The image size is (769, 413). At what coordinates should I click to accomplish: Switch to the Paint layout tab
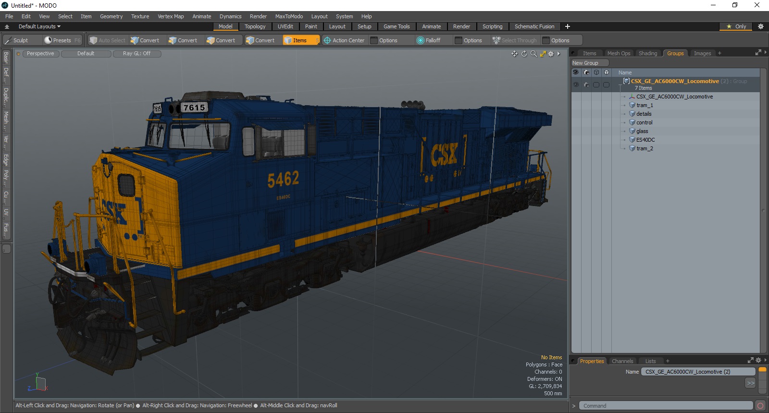click(x=311, y=26)
